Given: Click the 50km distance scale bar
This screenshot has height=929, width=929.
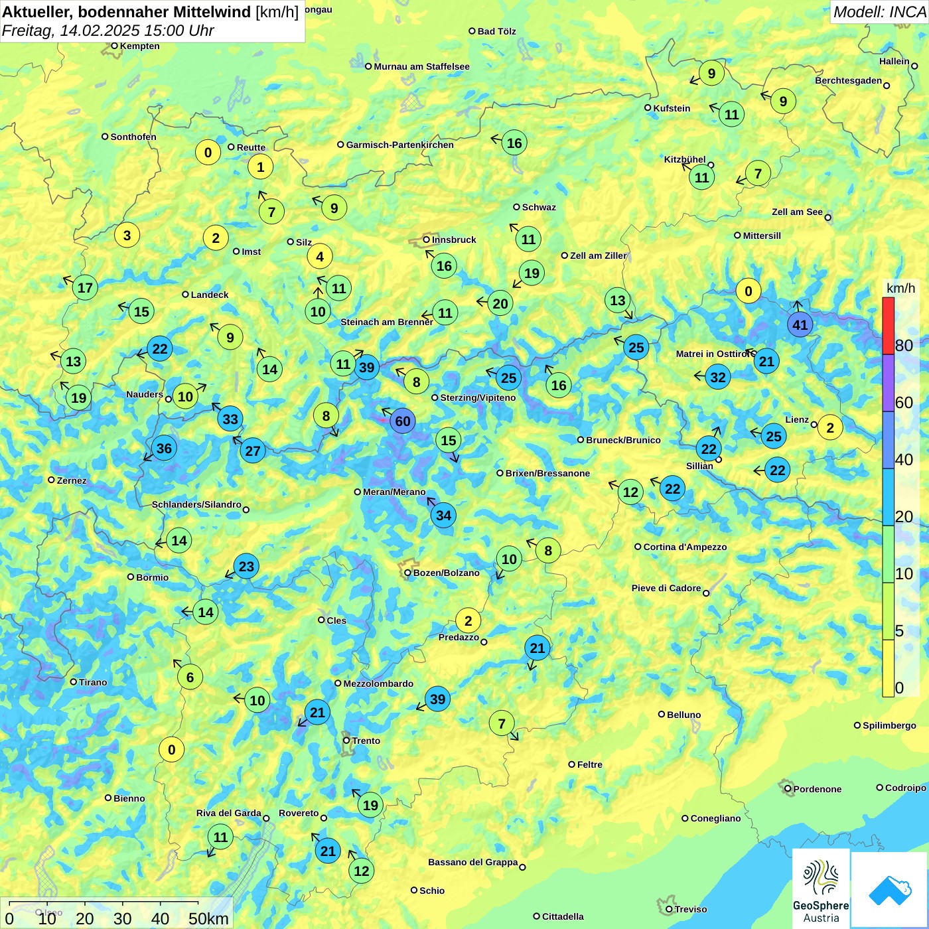Looking at the screenshot, I should [104, 902].
